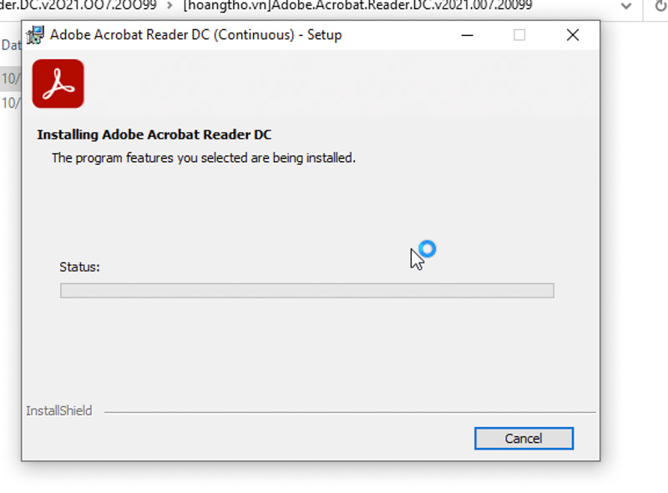
Task: Minimize the Setup dialog window
Action: pyautogui.click(x=466, y=35)
